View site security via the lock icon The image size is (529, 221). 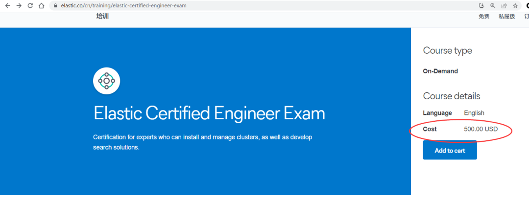pyautogui.click(x=56, y=6)
